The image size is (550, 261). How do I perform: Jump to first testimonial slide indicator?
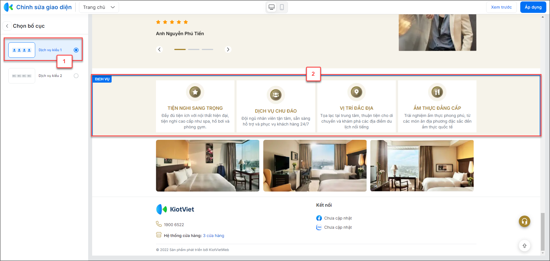coord(180,49)
